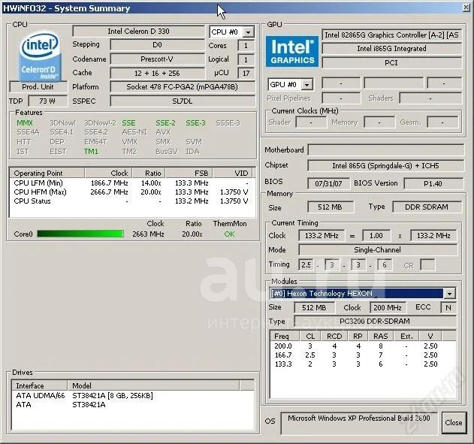Select the Intel Celeron D 330 field
The width and height of the screenshot is (474, 444).
[138, 32]
